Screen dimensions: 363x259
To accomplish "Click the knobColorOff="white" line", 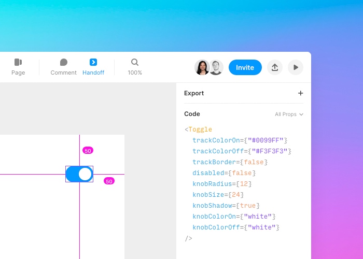I will point(236,227).
